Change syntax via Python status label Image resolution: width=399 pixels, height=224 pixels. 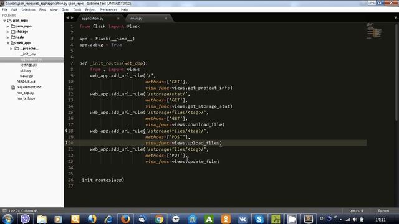click(383, 211)
